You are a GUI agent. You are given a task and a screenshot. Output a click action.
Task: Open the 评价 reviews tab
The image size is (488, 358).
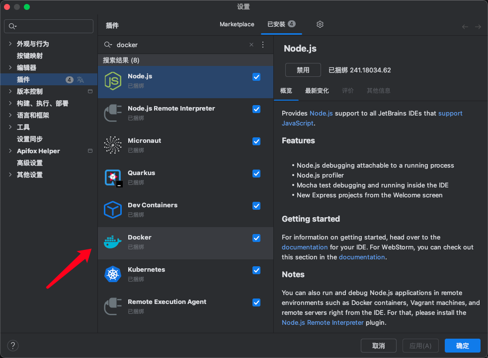[x=348, y=91]
